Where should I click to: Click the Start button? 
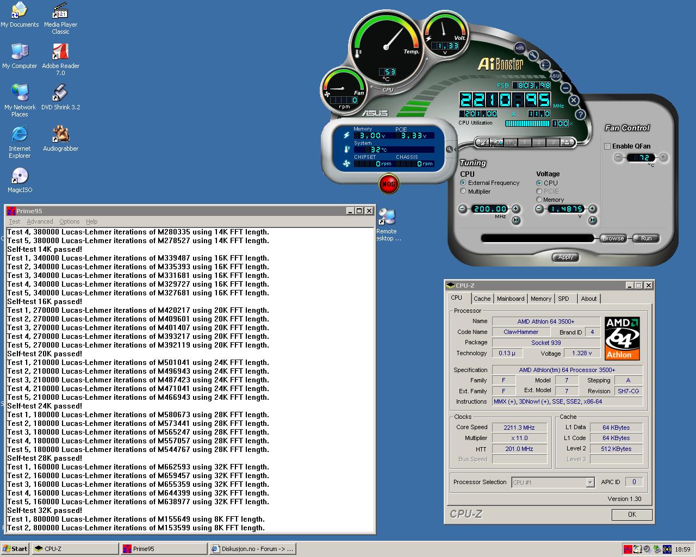click(15, 549)
